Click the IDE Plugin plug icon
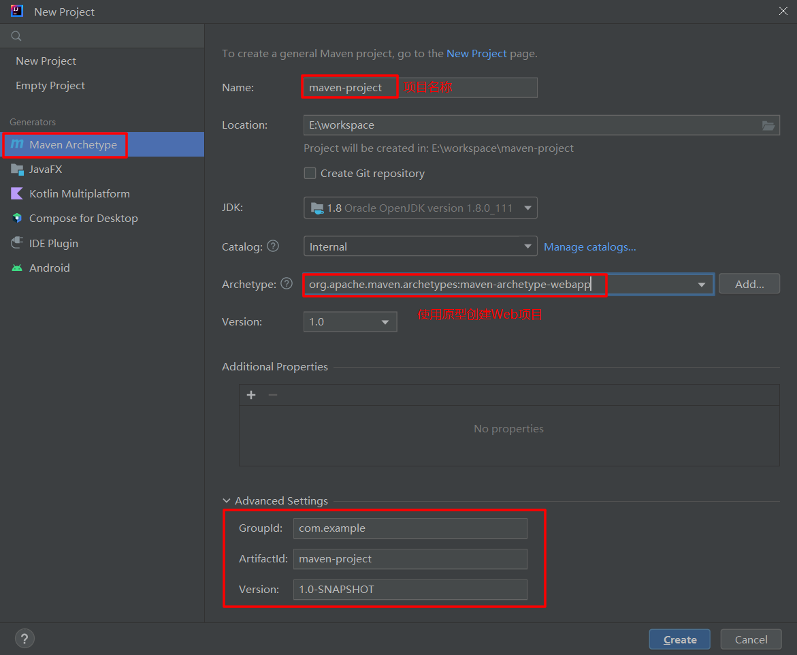The image size is (797, 655). 17,243
